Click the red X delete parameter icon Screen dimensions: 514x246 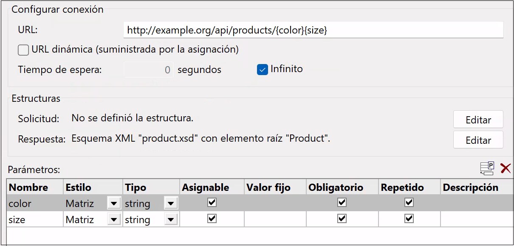506,168
